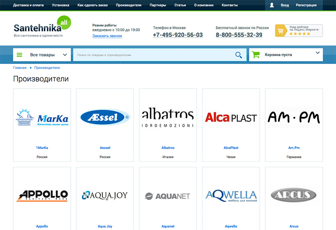
Task: Click the Aqwella manufacturer name link
Action: click(231, 226)
